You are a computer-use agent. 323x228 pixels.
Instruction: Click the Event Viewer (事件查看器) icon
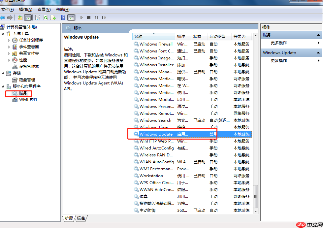15,47
